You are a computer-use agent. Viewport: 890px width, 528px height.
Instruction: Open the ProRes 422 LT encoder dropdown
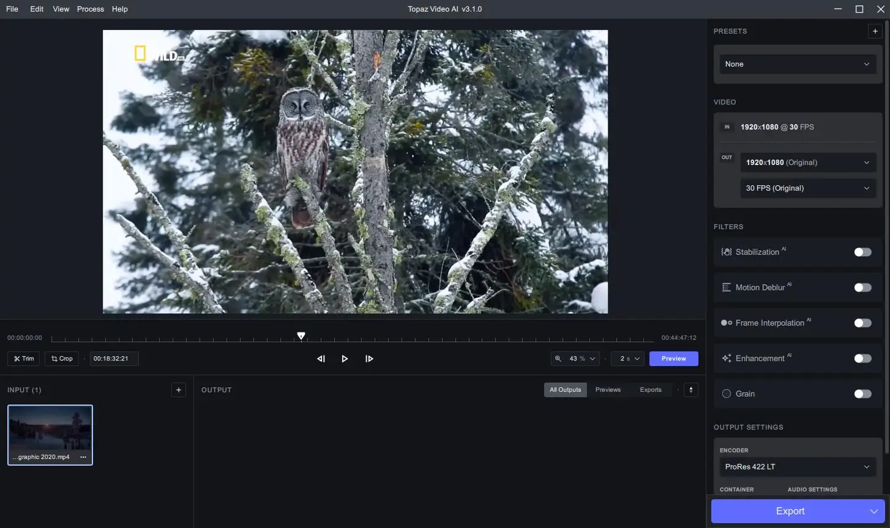[797, 466]
